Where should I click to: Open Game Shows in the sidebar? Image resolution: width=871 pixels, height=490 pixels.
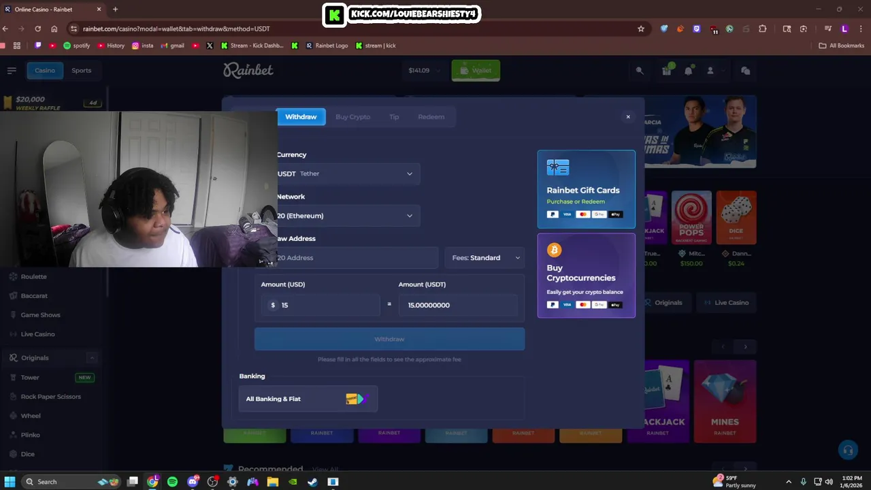coord(40,314)
